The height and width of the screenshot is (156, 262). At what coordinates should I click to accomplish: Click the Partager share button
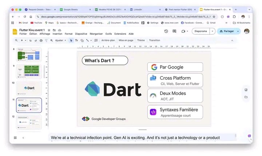pyautogui.click(x=226, y=31)
